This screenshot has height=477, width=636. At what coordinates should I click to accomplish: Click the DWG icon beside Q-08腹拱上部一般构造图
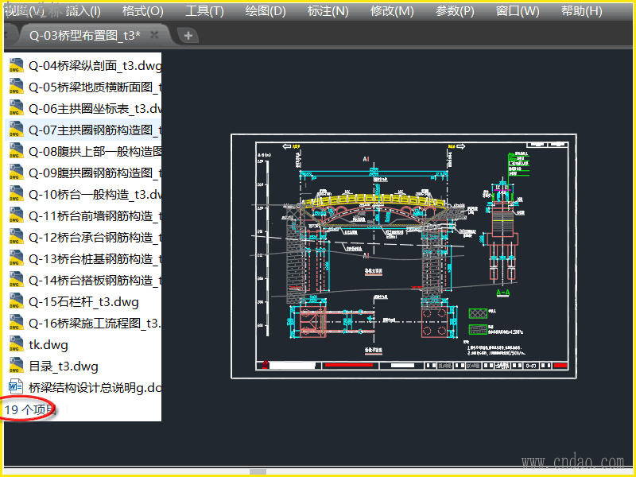pos(15,151)
